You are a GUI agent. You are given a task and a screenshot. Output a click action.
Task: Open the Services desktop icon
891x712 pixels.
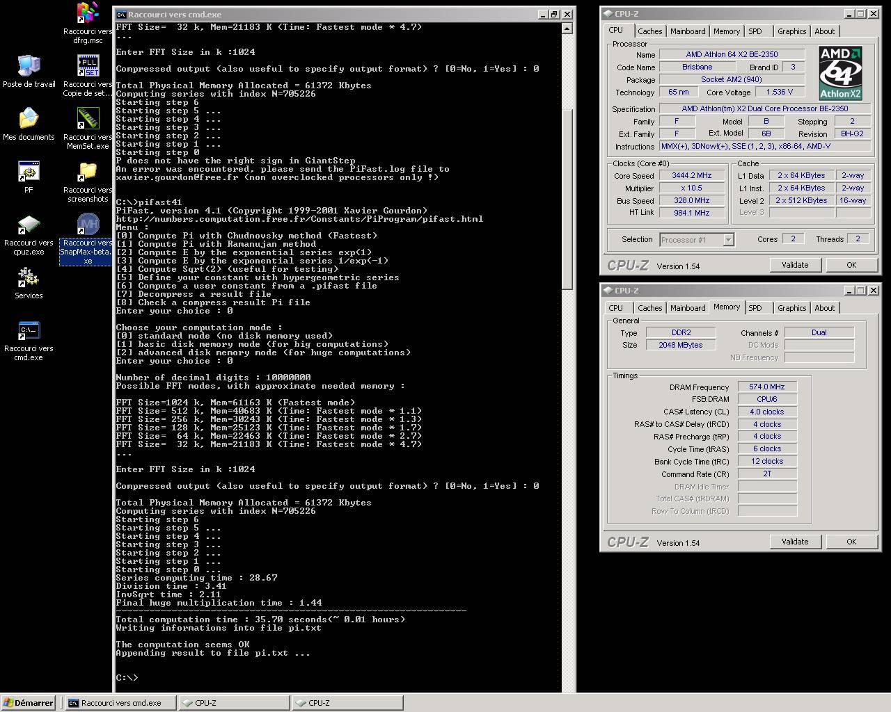coord(29,283)
